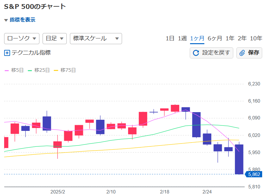The height and width of the screenshot is (196, 266).
Task: Click the S&P 500のチャート heading
Action: pos(35,7)
